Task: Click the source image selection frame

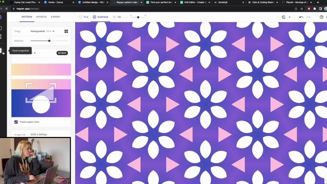Action: coord(41,93)
